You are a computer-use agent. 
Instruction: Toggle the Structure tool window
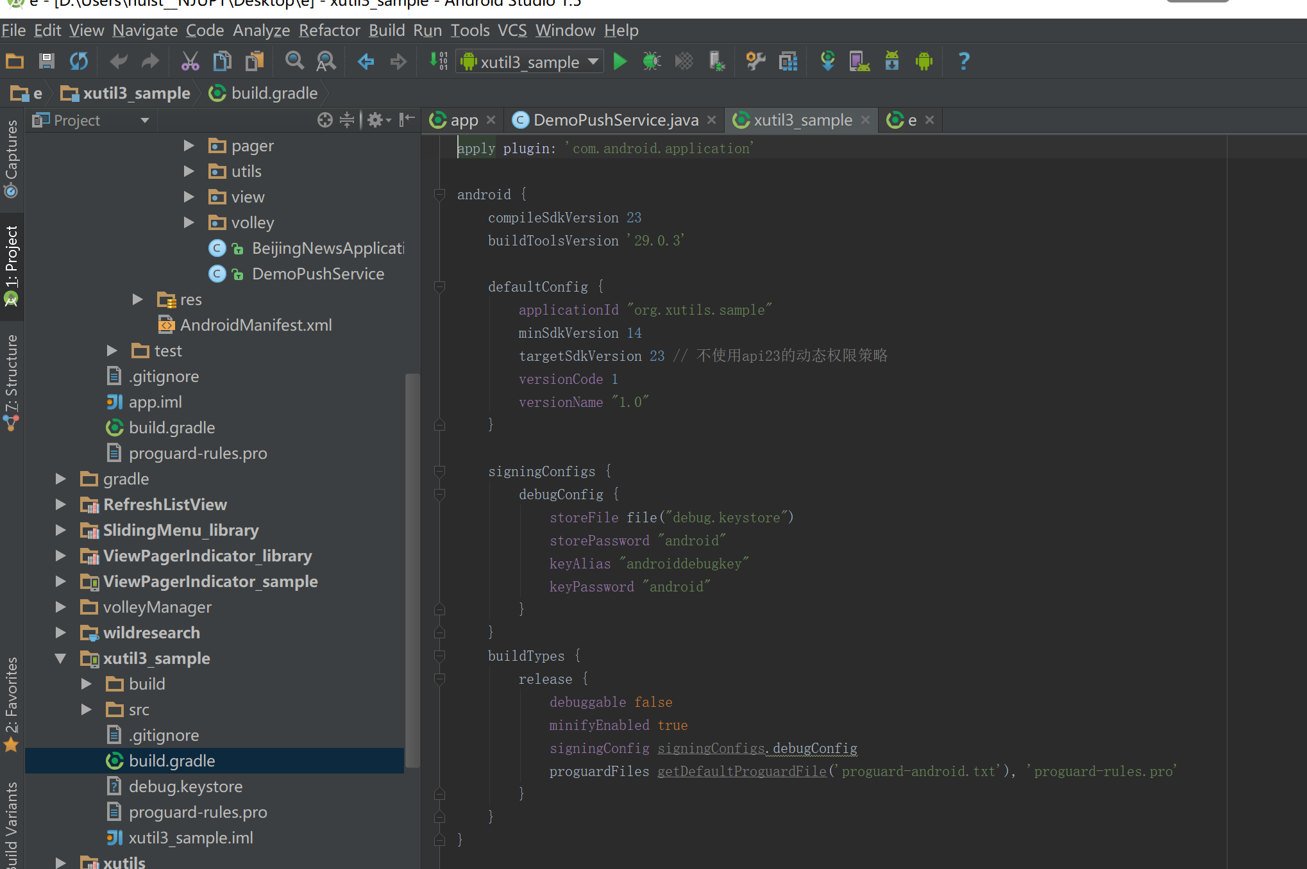(12, 382)
